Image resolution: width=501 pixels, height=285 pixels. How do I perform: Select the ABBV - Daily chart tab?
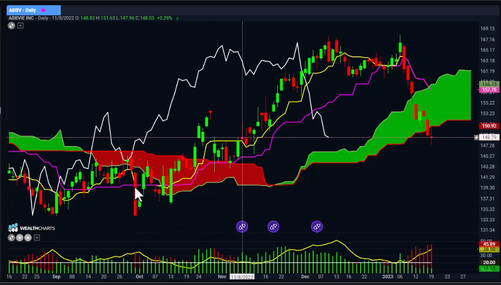34,10
